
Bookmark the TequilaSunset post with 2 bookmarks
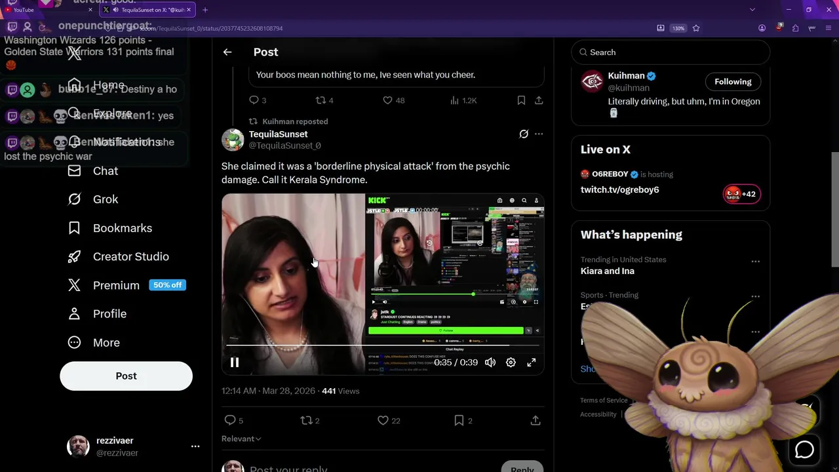click(x=463, y=420)
